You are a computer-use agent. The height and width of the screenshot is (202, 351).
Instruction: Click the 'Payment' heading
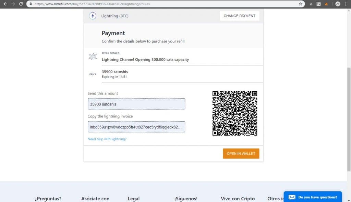click(113, 33)
